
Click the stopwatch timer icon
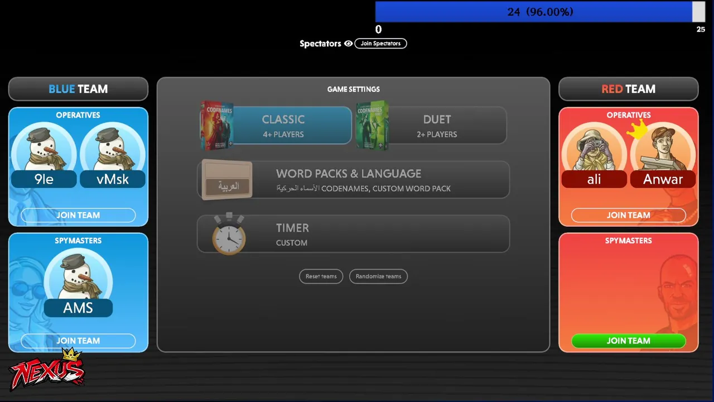pos(229,234)
